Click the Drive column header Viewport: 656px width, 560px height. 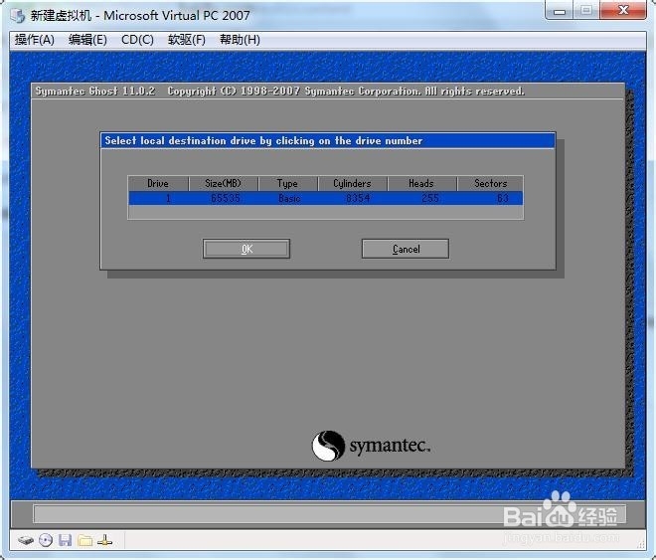coord(158,183)
